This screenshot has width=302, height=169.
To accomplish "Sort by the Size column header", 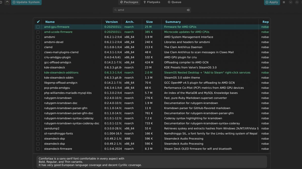I will coord(149,22).
